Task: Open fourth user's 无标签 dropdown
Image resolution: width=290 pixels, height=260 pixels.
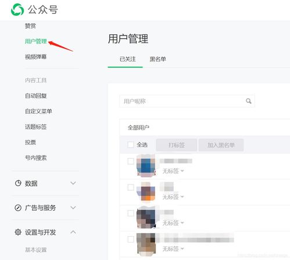Action: (173, 249)
